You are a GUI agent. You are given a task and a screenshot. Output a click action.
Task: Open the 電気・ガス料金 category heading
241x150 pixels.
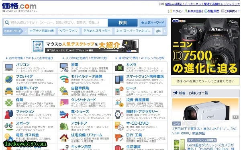pyautogui.click(x=27, y=135)
